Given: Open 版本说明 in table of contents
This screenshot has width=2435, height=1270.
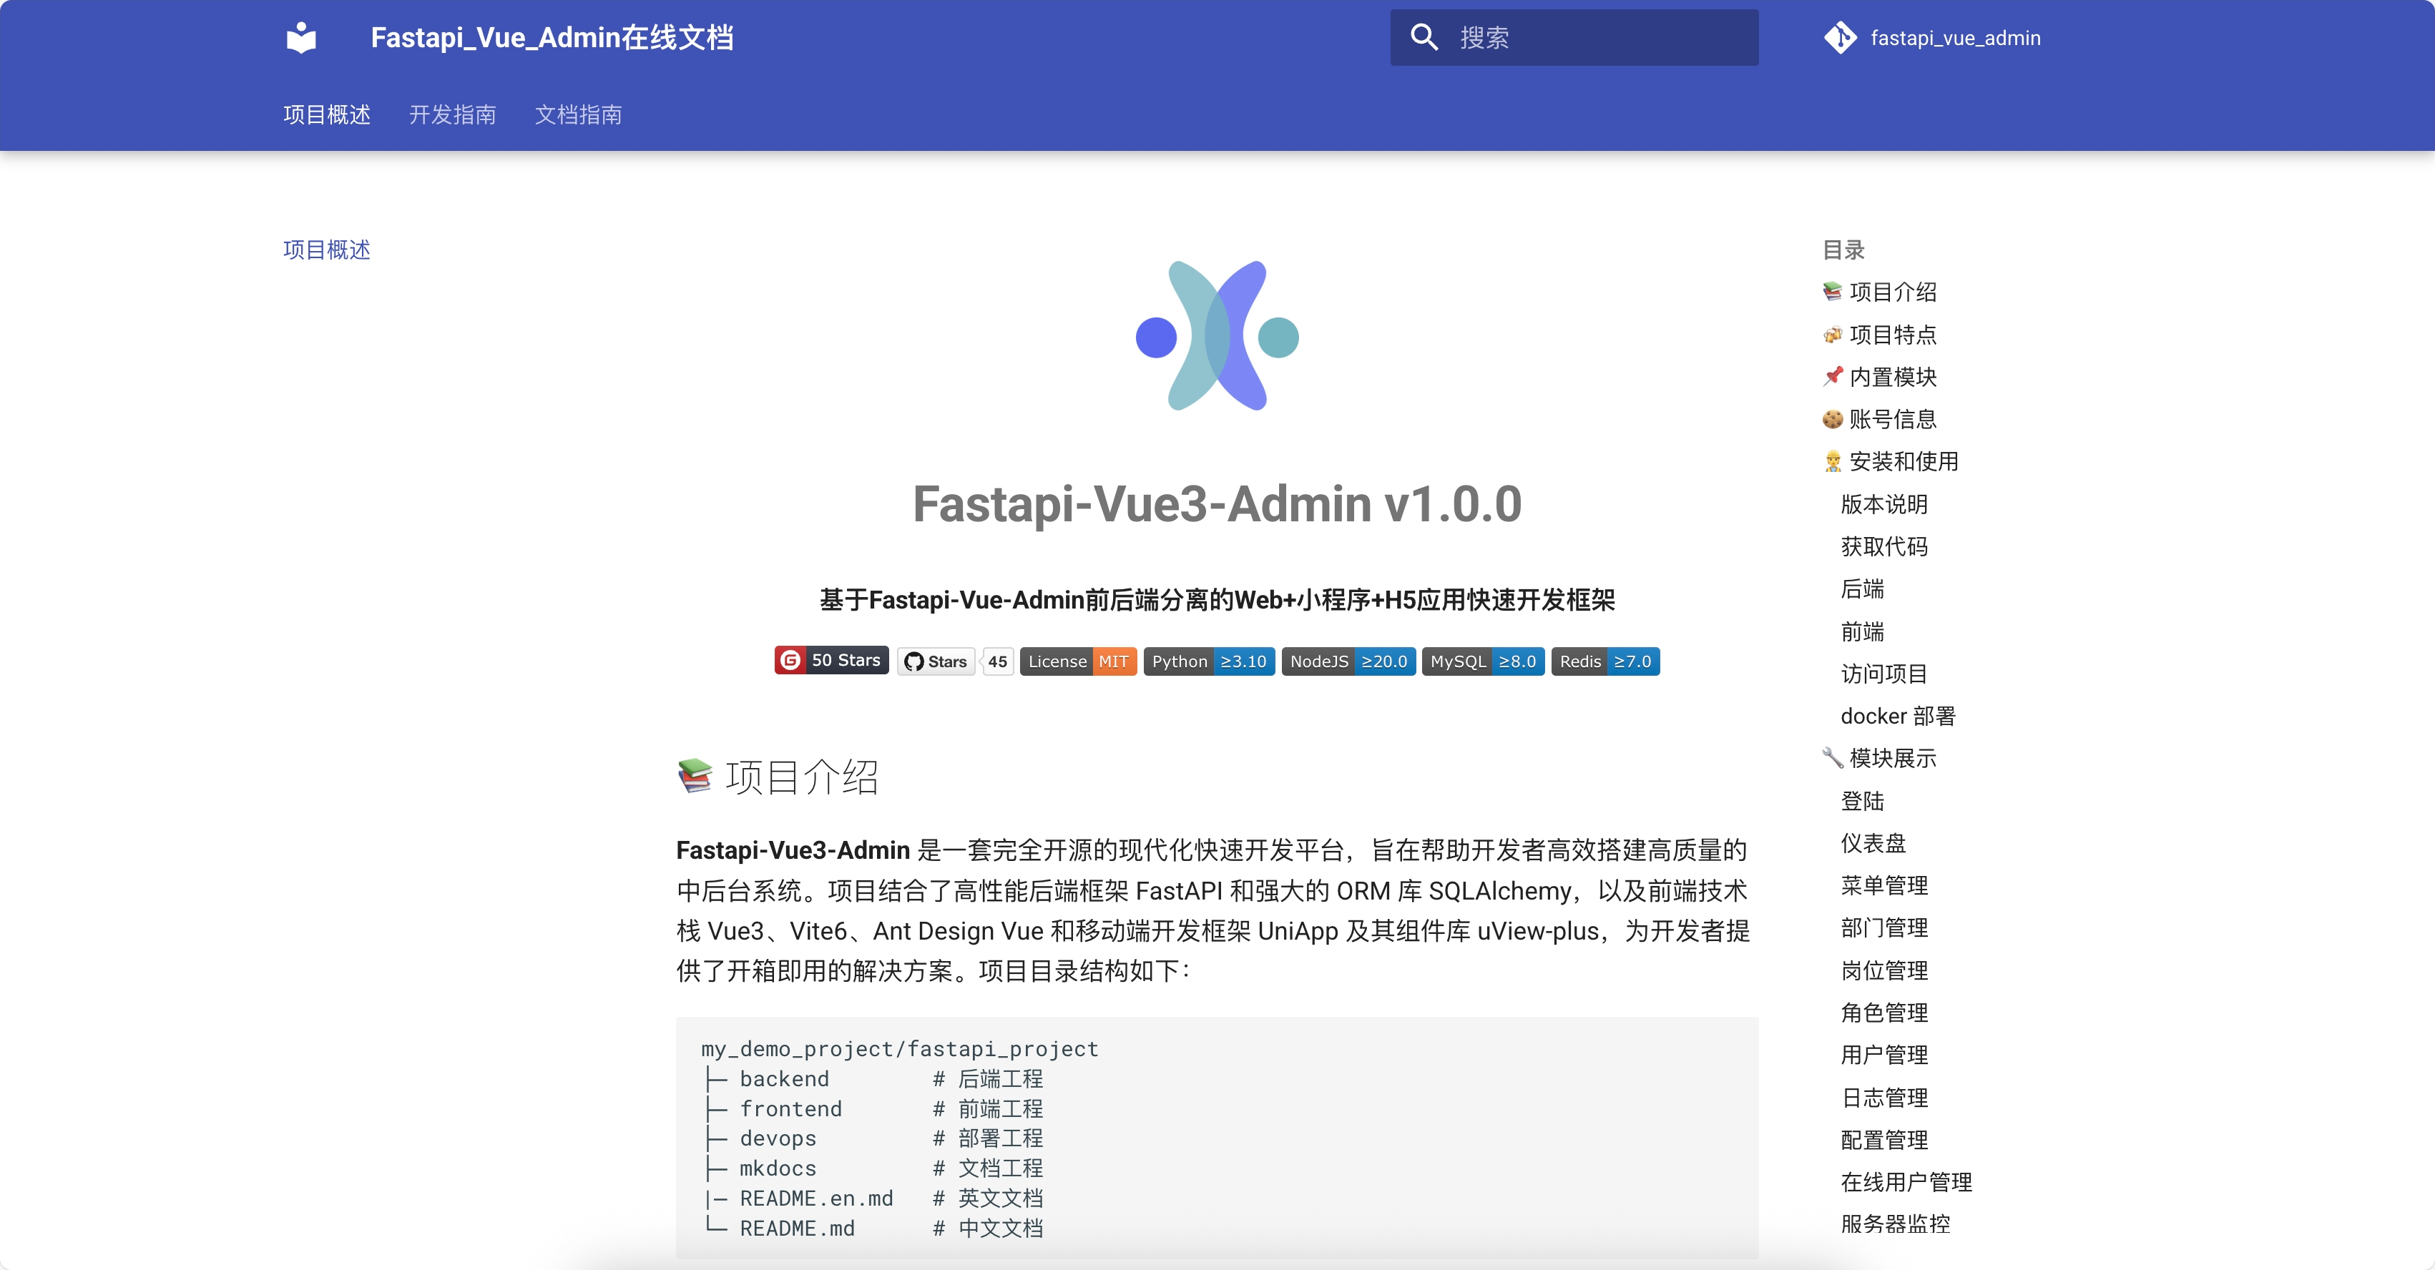Looking at the screenshot, I should 1884,505.
